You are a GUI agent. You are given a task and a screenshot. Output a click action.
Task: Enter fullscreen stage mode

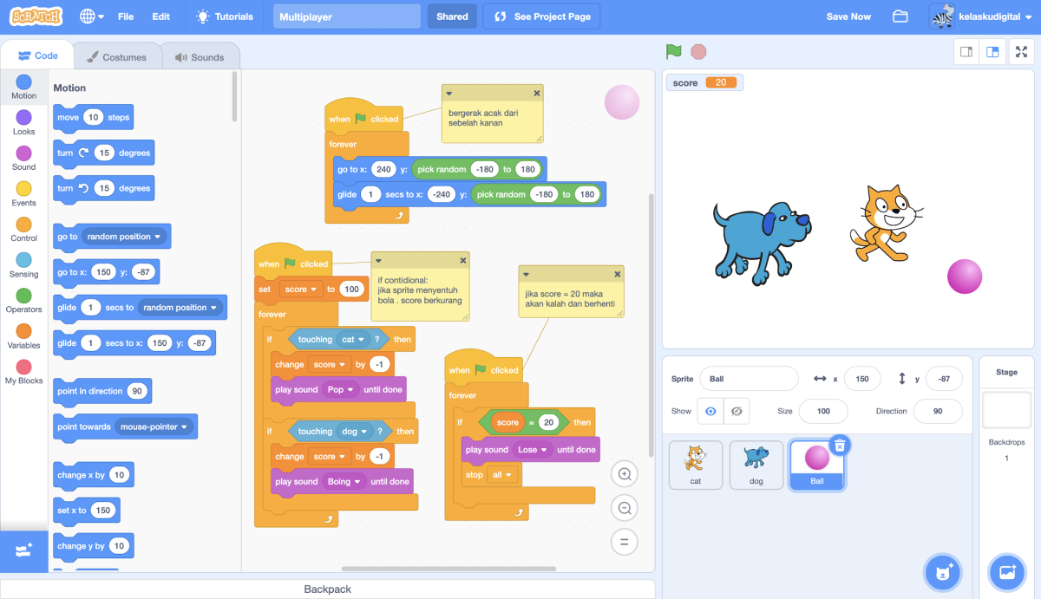[1021, 51]
